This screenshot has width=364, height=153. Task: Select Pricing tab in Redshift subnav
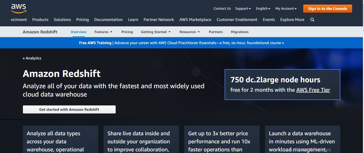click(x=127, y=32)
